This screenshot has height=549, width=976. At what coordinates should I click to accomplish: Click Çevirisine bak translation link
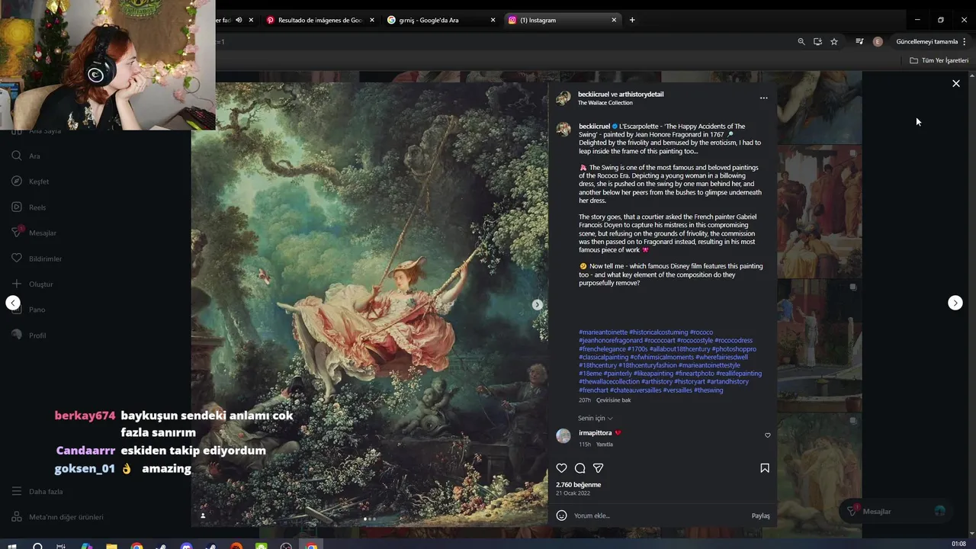[x=613, y=400]
